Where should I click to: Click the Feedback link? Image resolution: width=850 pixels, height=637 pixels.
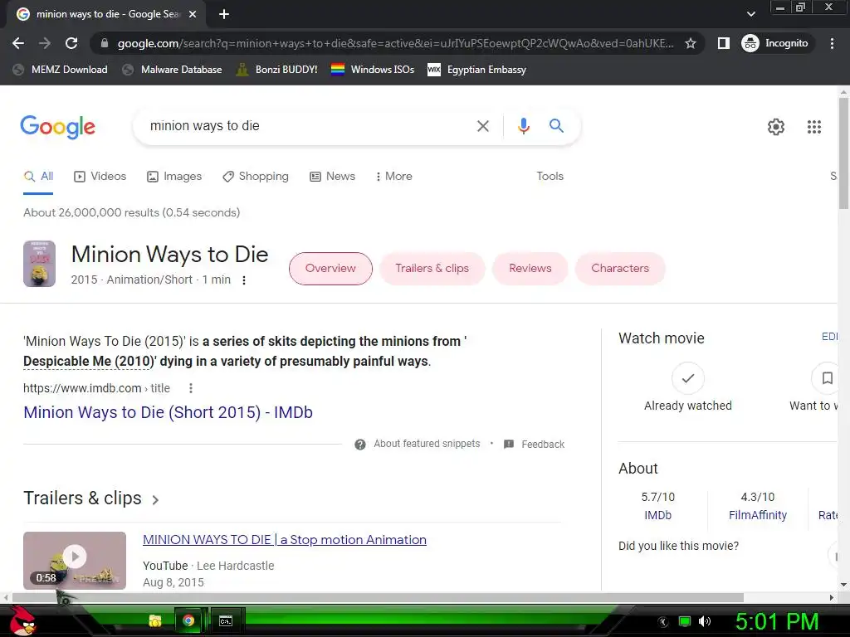tap(535, 445)
